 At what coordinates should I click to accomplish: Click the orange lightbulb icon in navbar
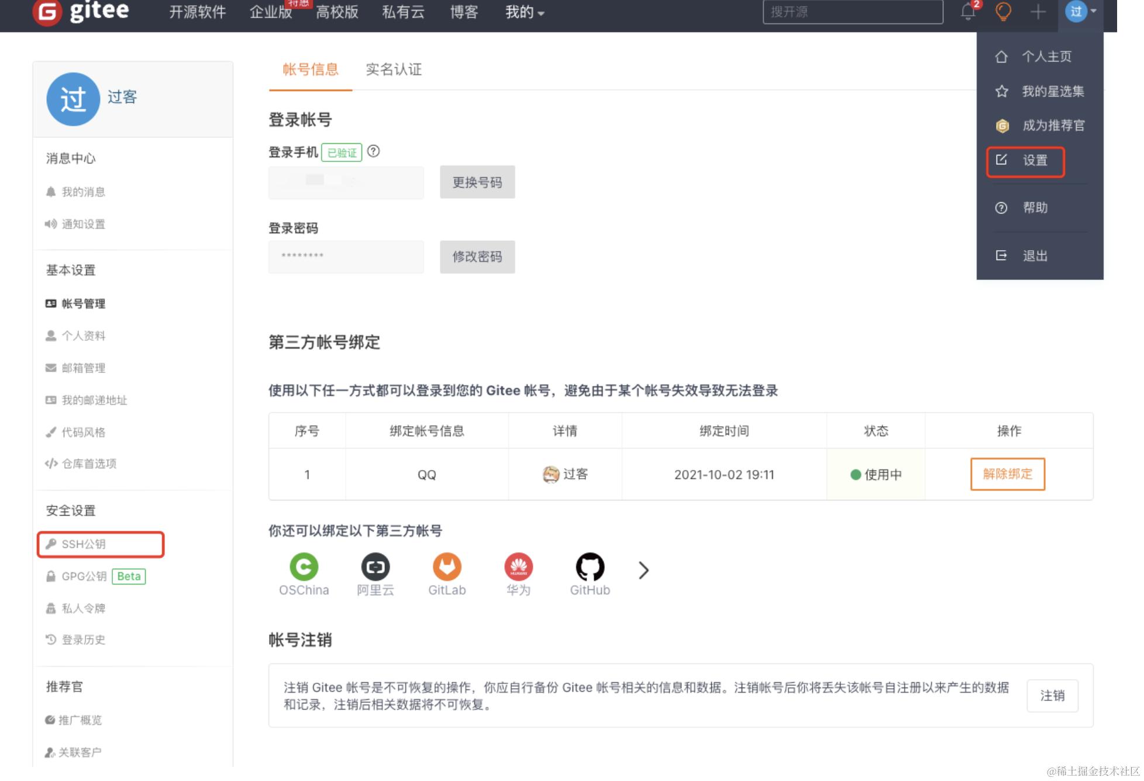(x=1003, y=12)
